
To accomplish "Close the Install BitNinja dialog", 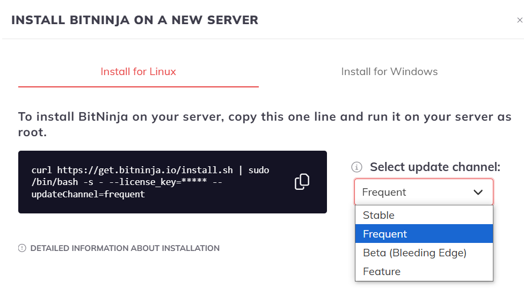I will pos(520,20).
